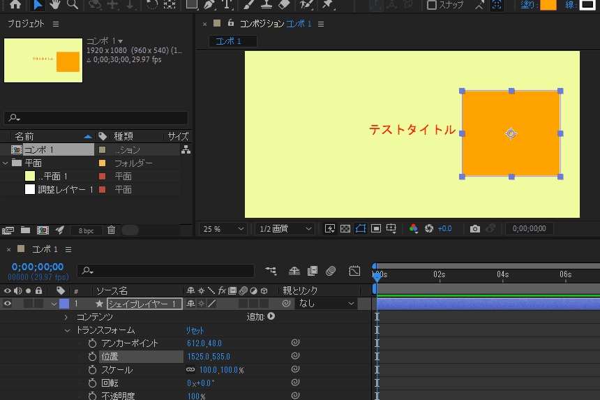The image size is (600, 400).
Task: Toggle the アンカーポイント stopwatch
Action: pyautogui.click(x=92, y=343)
